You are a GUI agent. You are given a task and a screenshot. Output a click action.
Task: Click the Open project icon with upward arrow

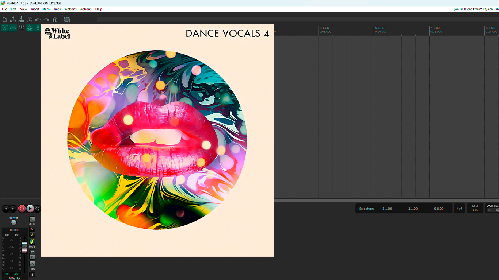(x=13, y=19)
